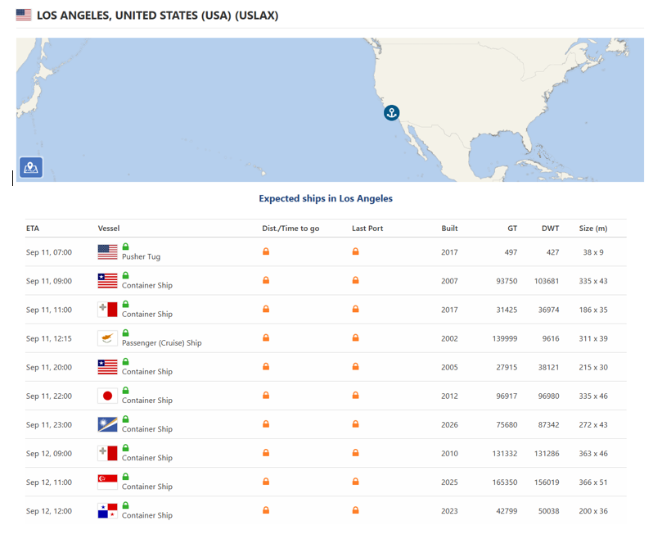Click the size value 366 x 51
This screenshot has height=539, width=671.
[593, 482]
